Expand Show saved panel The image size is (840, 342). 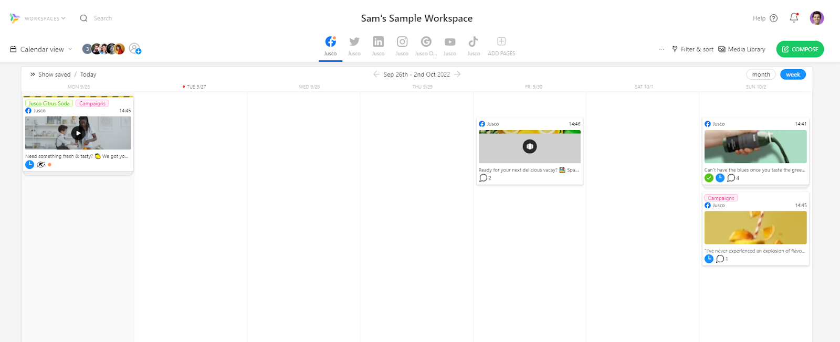(x=50, y=74)
